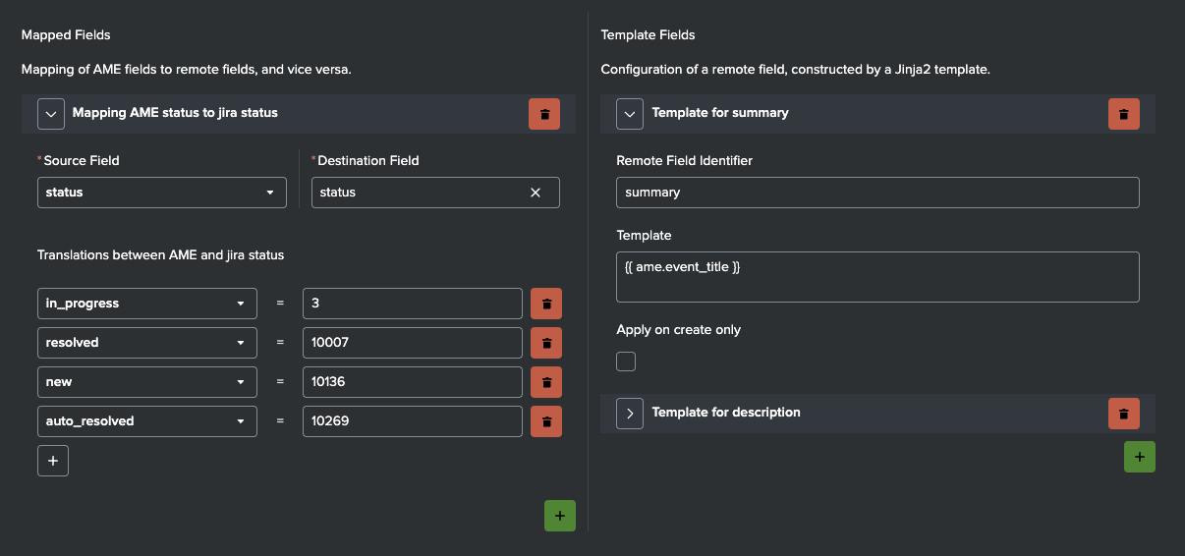Select the Template for summary title
This screenshot has height=556, width=1185.
point(720,113)
